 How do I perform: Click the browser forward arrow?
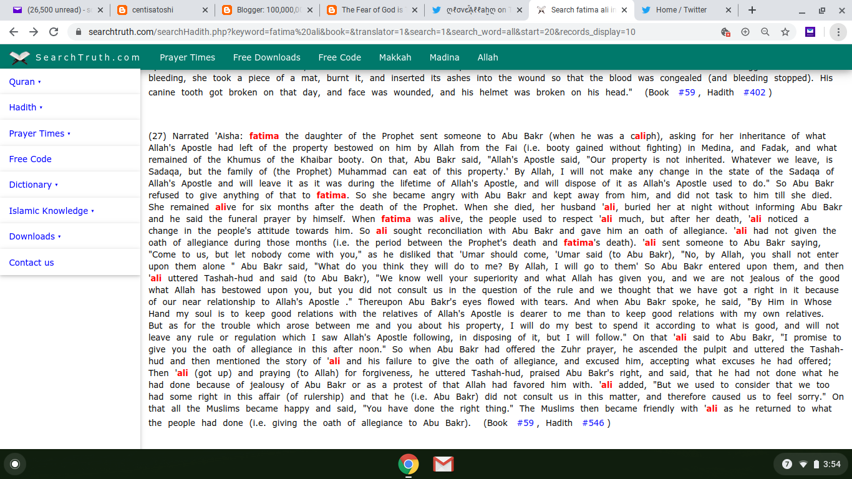point(34,32)
